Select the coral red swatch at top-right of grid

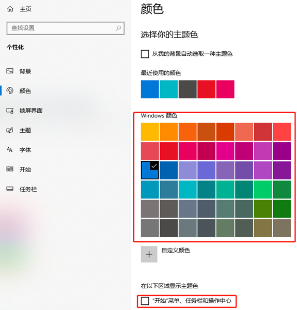[282, 132]
